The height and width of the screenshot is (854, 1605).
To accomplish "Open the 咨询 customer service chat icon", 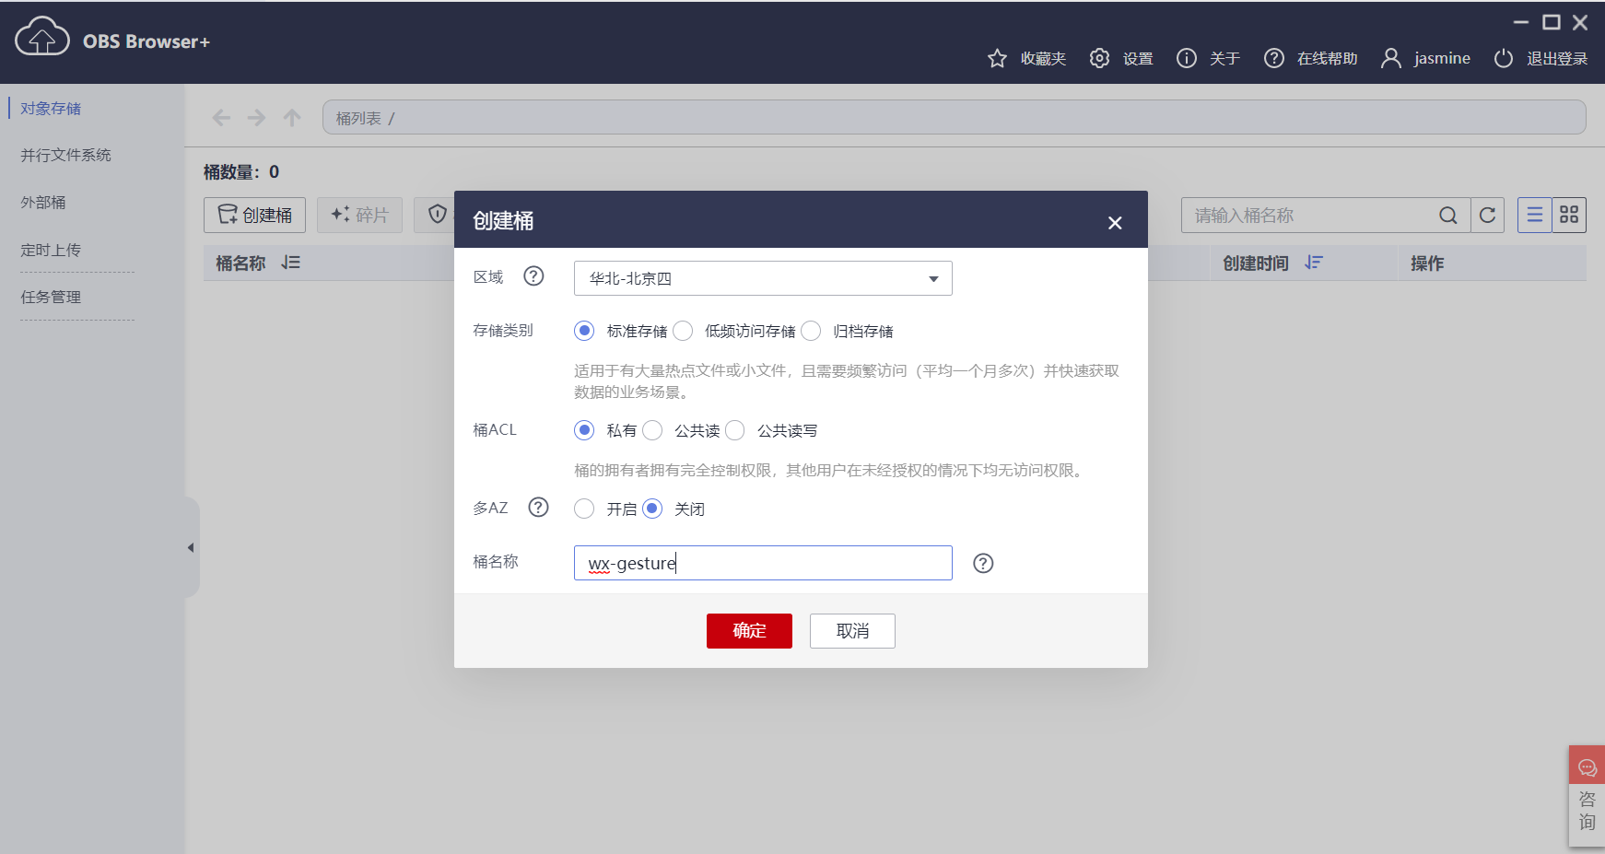I will coord(1587,766).
